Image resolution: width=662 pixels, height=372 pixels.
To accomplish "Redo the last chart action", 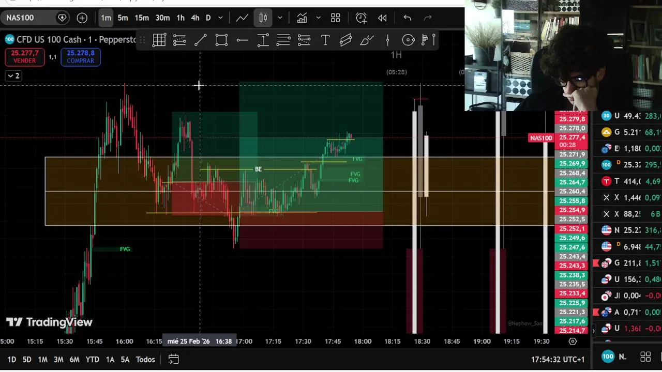I will point(428,18).
